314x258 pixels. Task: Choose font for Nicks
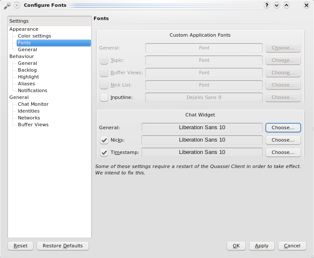283,140
